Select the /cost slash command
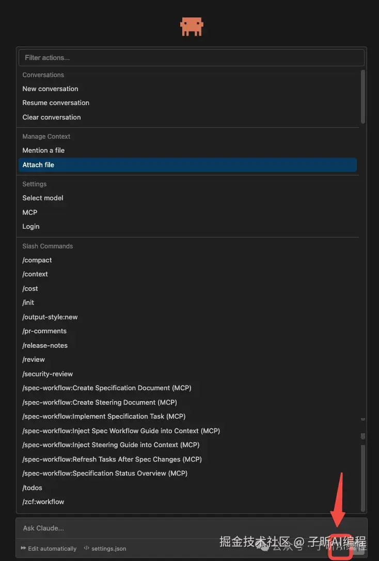This screenshot has width=379, height=561. pos(30,289)
